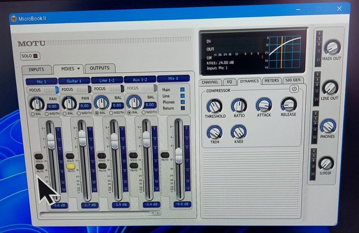Click the PHONES volume knob
The image size is (359, 233).
[328, 126]
